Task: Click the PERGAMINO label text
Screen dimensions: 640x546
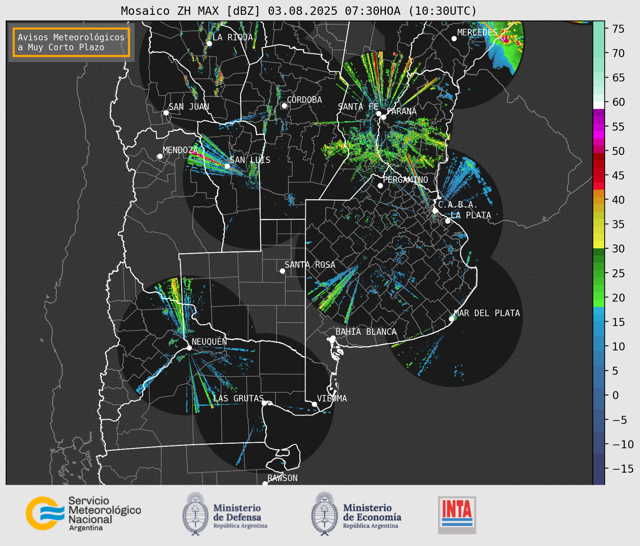Action: [x=405, y=180]
